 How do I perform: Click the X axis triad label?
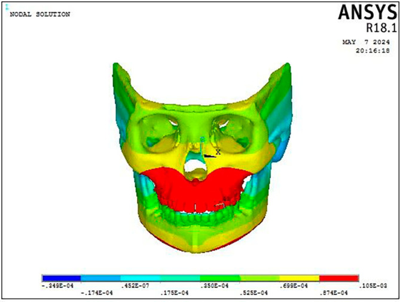[x=218, y=152]
